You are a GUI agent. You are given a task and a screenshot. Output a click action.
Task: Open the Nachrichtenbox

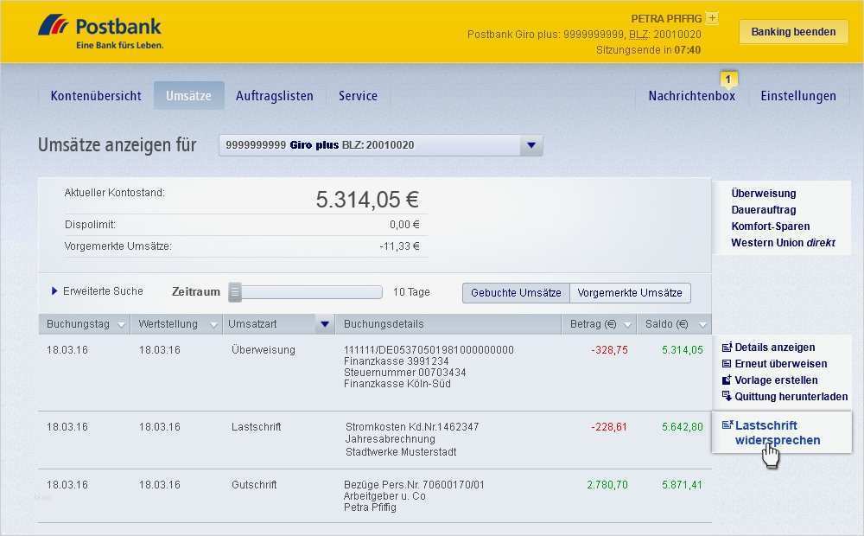coord(691,96)
